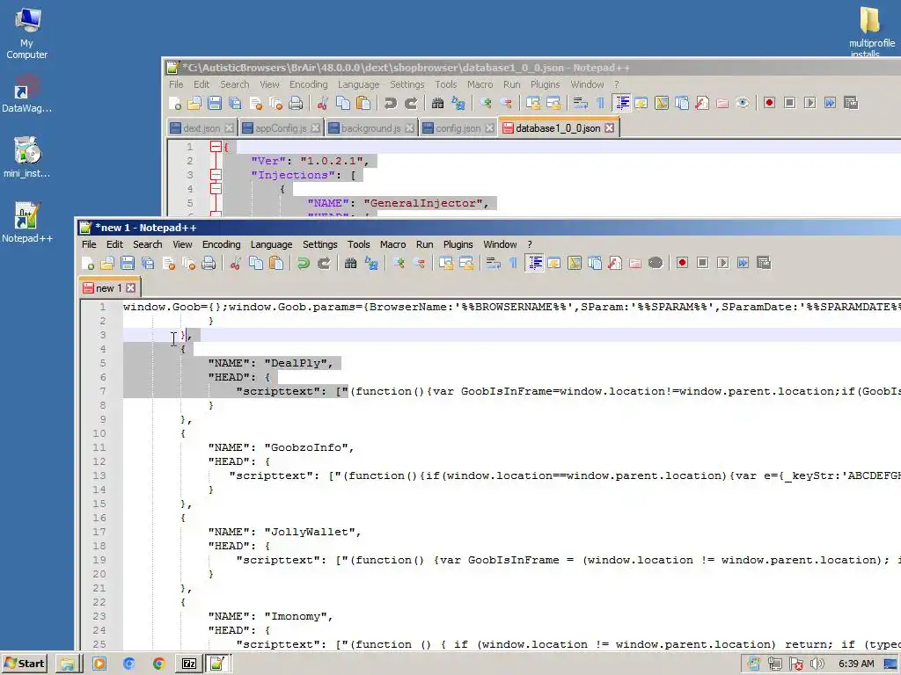Click Start button on taskbar
The width and height of the screenshot is (901, 675).
[24, 664]
